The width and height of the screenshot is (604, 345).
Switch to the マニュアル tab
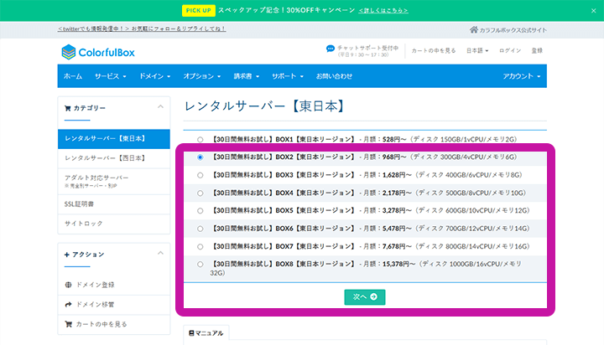[x=206, y=333]
